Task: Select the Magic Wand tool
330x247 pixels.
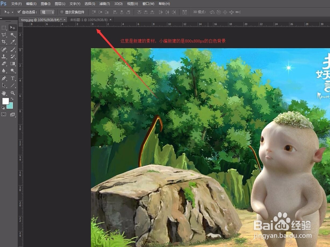Action: 13,35
